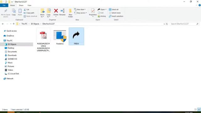Click the Edit button in the ribbon
201x113 pixels.
(100, 13)
